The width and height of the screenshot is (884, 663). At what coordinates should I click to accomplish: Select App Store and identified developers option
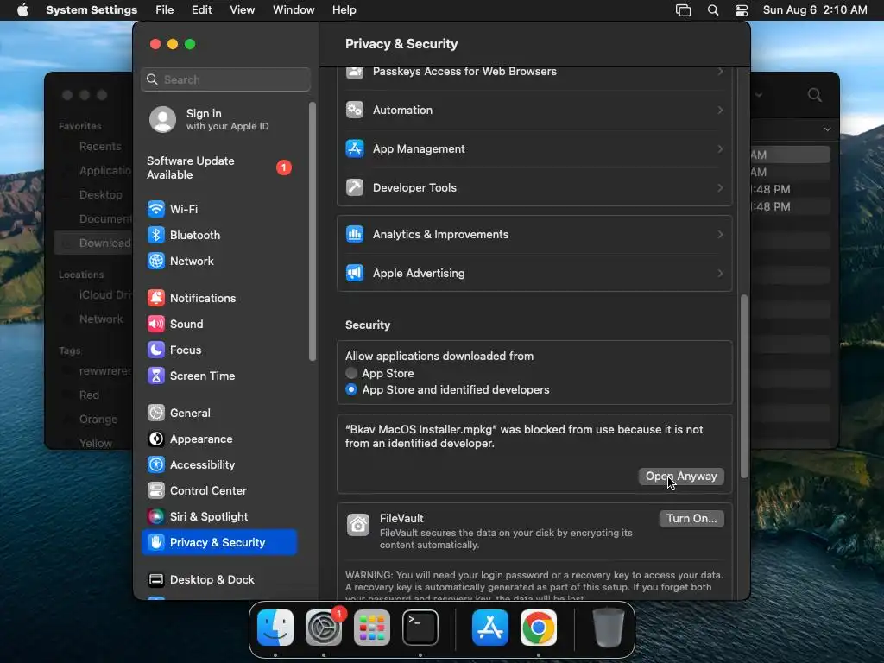tap(351, 390)
